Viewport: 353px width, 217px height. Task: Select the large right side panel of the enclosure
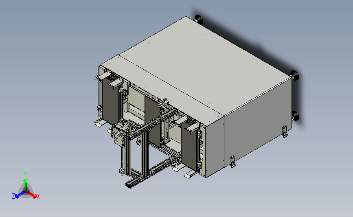click(x=258, y=123)
